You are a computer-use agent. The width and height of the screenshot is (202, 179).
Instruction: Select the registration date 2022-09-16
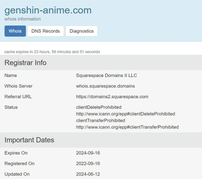(88, 163)
